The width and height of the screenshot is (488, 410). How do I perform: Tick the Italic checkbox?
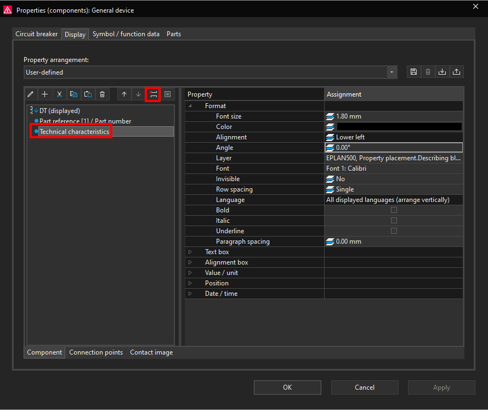click(393, 221)
